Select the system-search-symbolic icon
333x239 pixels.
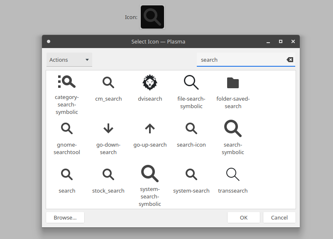point(150,174)
